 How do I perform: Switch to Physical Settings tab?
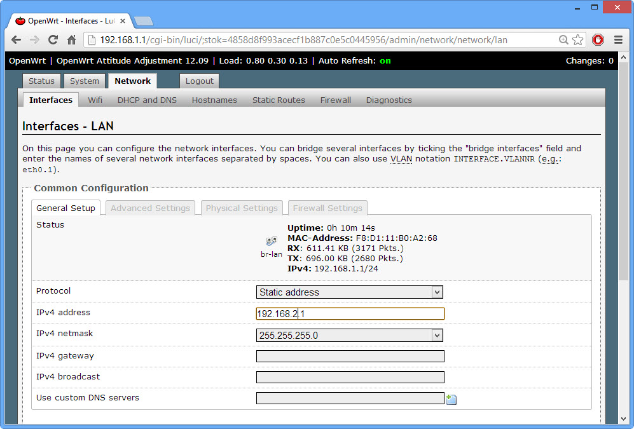242,208
